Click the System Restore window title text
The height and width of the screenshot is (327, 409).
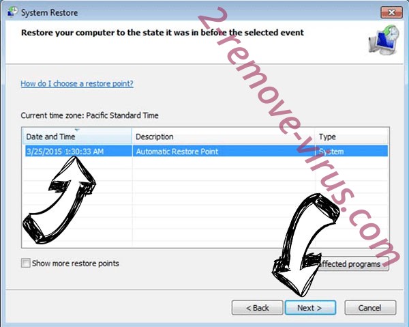point(49,12)
